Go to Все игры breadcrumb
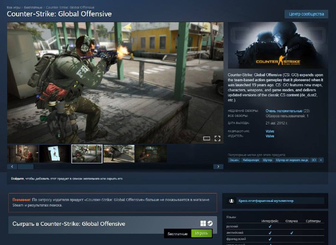The image size is (336, 245). pos(13,8)
